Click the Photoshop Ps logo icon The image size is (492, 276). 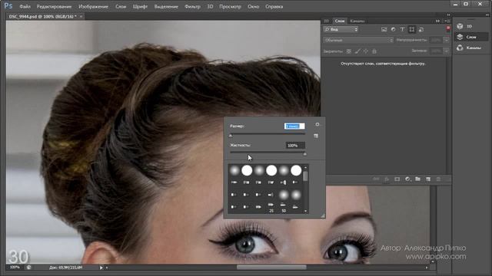pyautogui.click(x=8, y=6)
